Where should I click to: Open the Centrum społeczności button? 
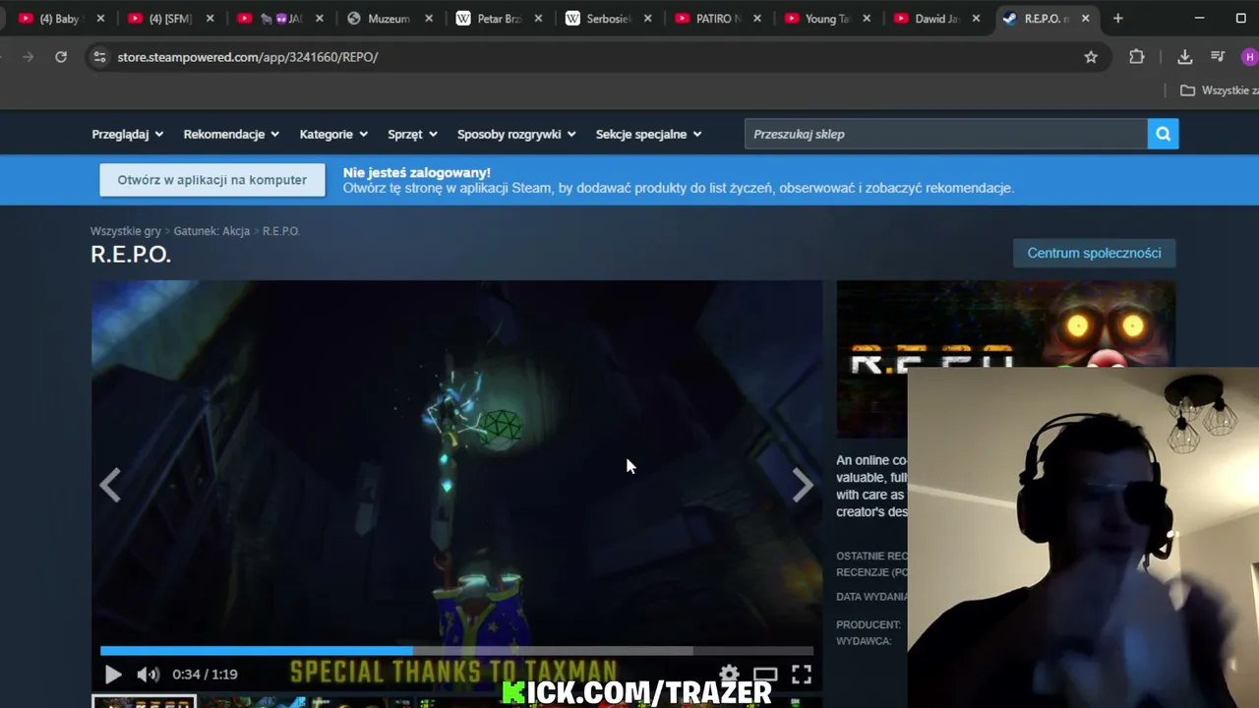(x=1094, y=253)
